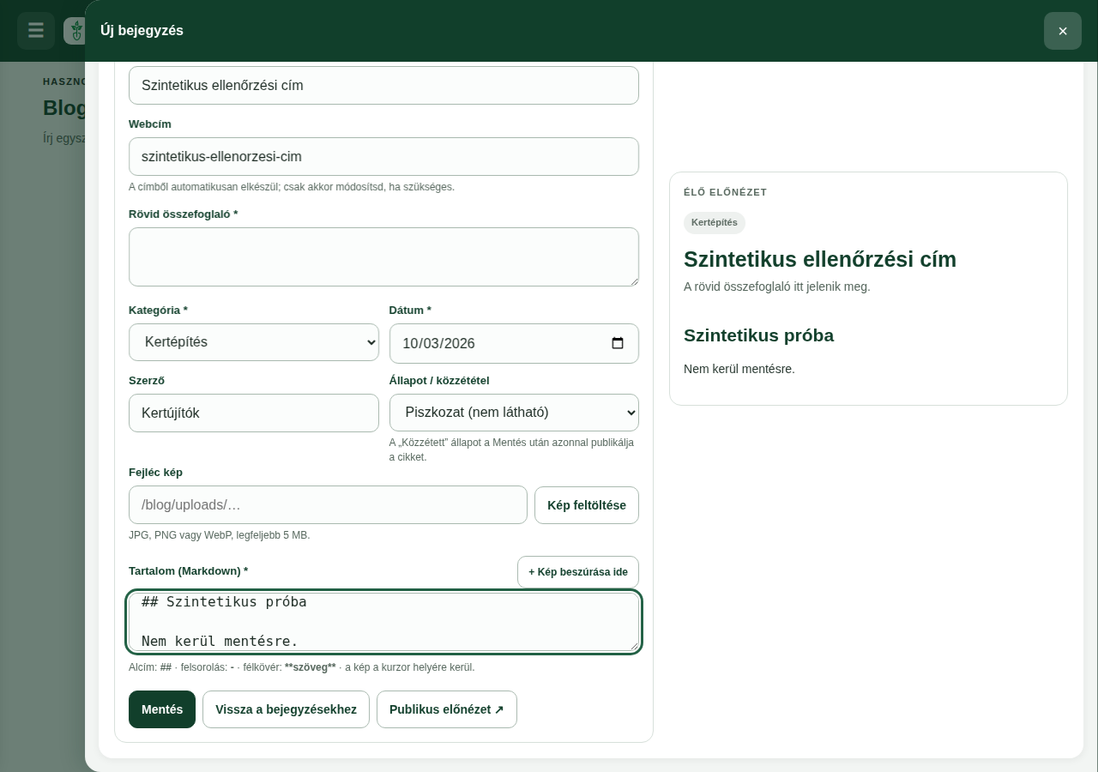The width and height of the screenshot is (1098, 772).
Task: Click the preview text Nem kerül mentésre.
Action: point(739,369)
